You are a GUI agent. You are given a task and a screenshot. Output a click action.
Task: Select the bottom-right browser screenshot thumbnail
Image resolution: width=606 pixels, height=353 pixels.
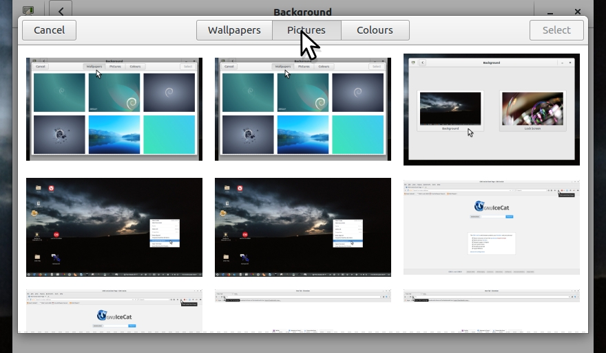click(x=492, y=310)
